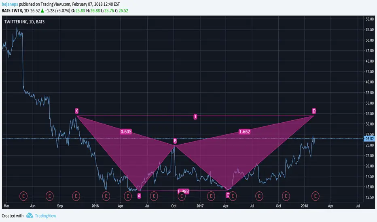Screen dimensions: 377x222
Task: Open the July 2016 earnings E marker
Action: (154, 196)
